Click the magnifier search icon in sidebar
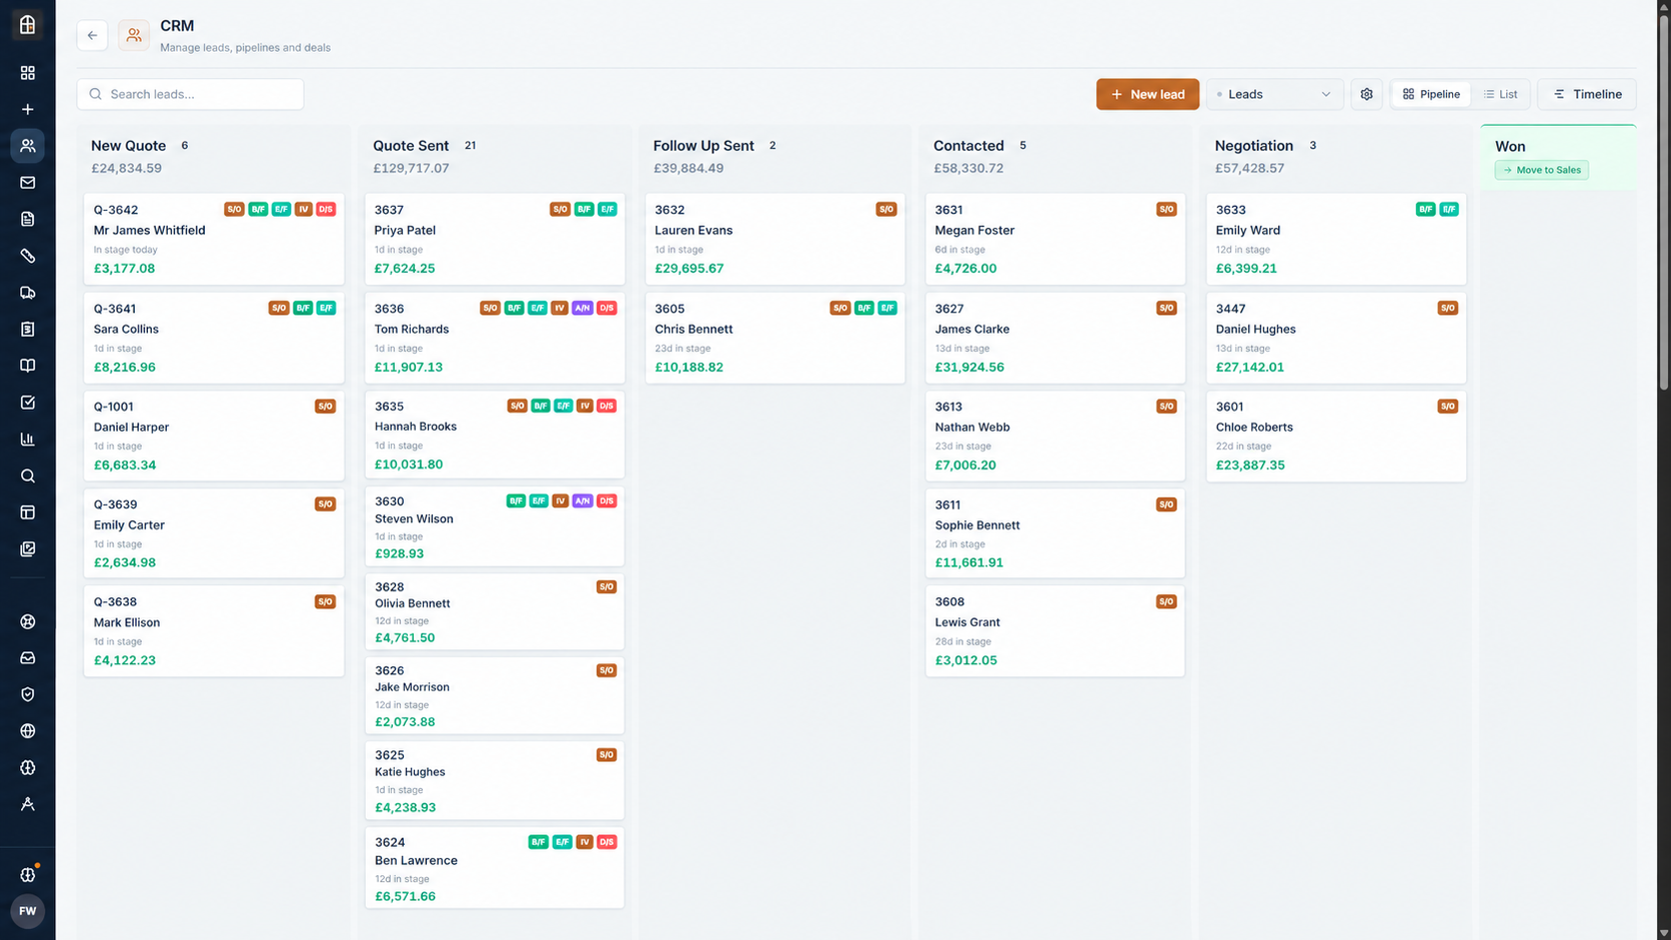This screenshot has height=940, width=1671. click(28, 475)
